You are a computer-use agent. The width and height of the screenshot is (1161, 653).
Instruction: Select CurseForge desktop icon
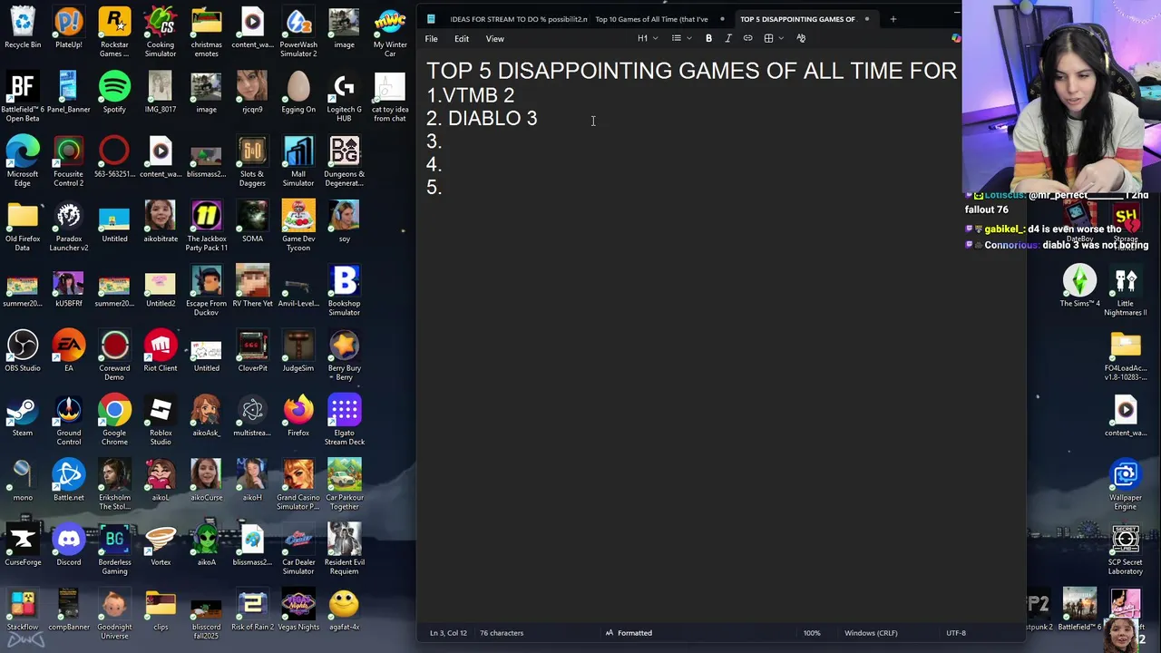pos(23,545)
